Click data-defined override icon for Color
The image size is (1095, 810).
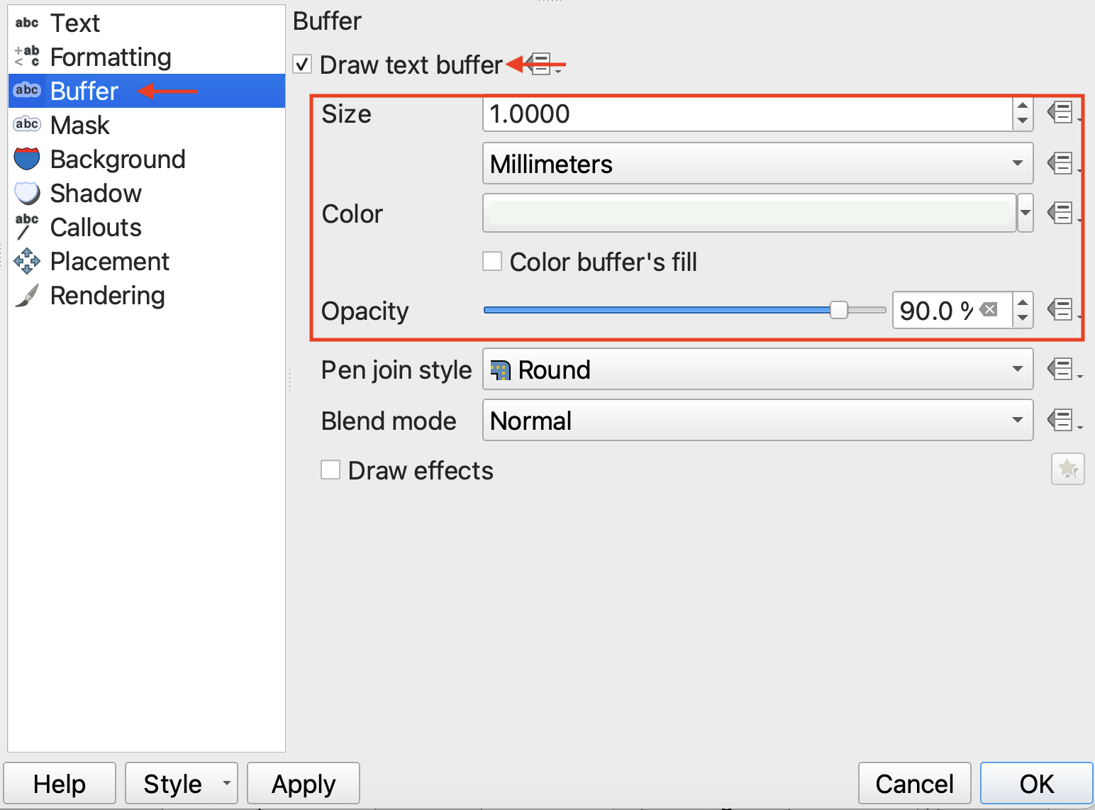[x=1062, y=213]
